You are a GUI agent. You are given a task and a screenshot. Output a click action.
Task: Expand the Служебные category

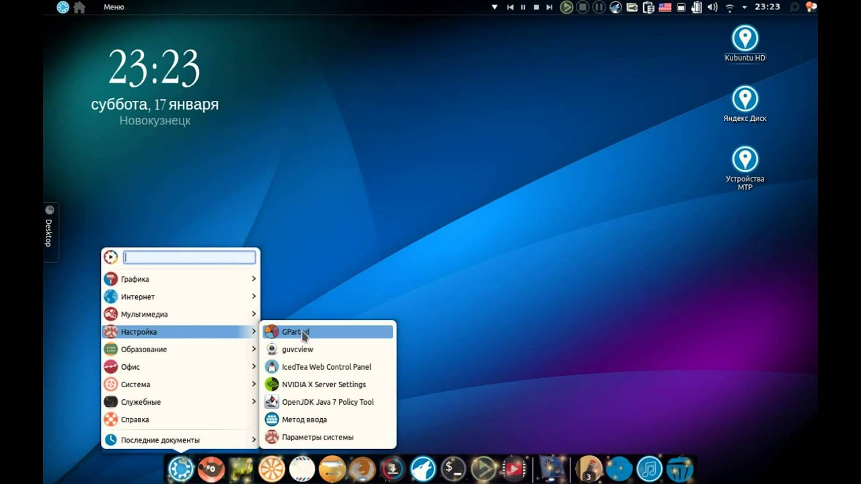[180, 401]
